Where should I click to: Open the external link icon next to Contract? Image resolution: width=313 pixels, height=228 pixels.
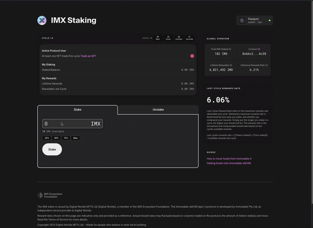tap(259, 49)
